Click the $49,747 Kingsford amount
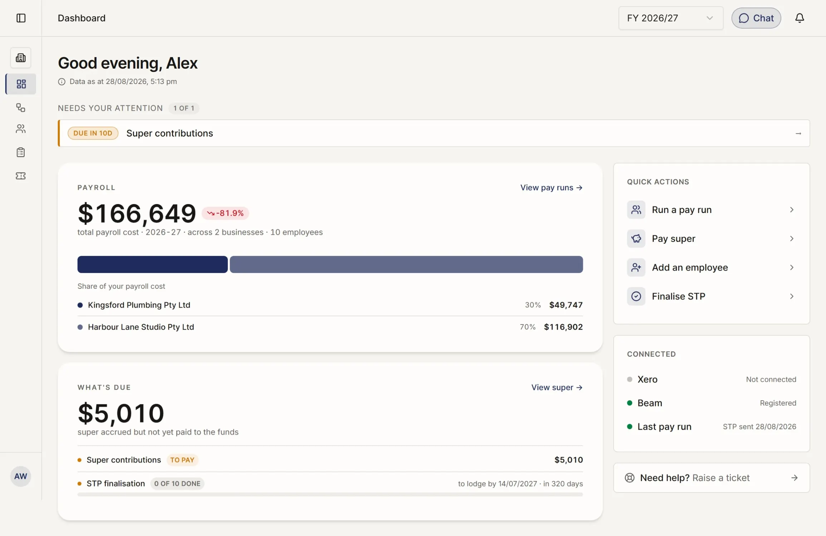826x536 pixels. (x=566, y=305)
